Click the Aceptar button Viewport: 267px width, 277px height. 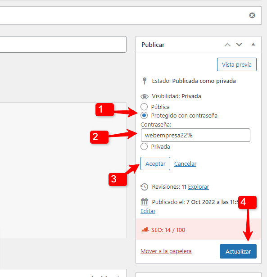coord(155,163)
